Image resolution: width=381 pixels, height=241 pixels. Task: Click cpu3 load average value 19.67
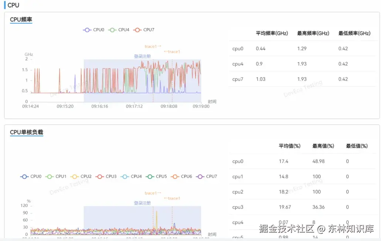[x=285, y=207]
